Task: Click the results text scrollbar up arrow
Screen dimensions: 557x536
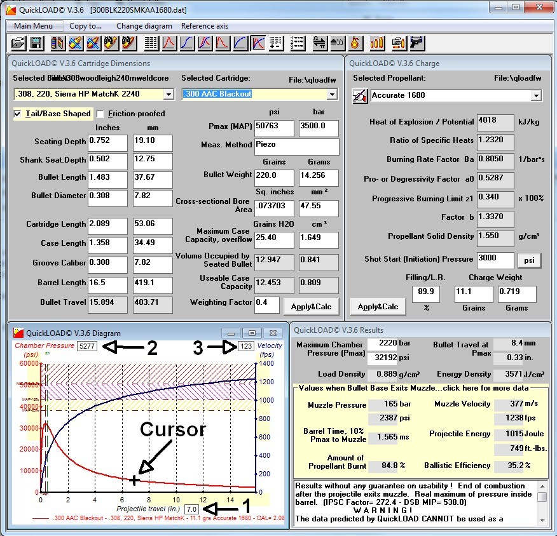Action: pyautogui.click(x=542, y=486)
